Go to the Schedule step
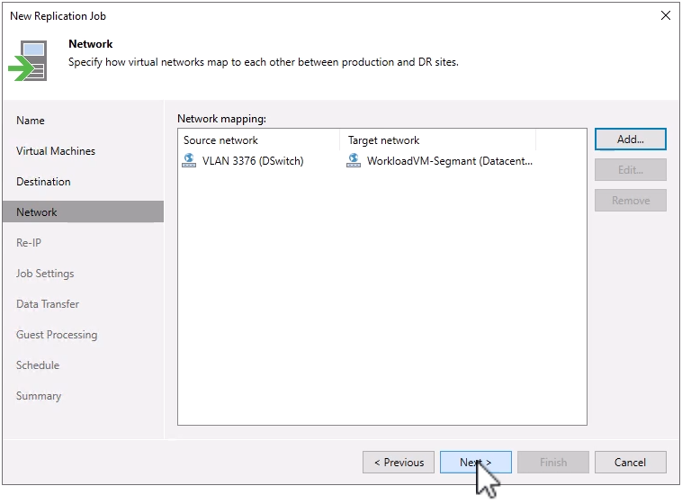Image resolution: width=682 pixels, height=504 pixels. 38,365
